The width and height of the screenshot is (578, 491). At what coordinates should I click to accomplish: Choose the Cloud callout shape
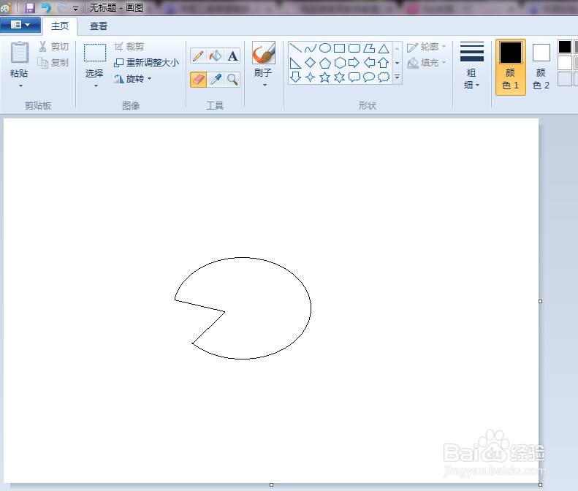(384, 77)
